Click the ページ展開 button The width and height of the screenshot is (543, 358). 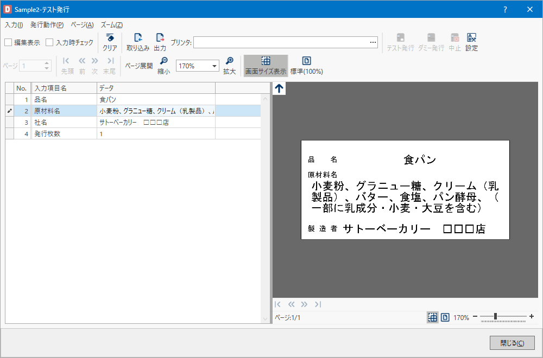tap(138, 66)
